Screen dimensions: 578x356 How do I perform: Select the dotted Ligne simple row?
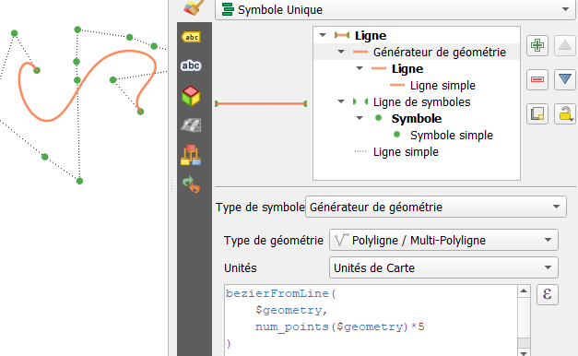coord(417,151)
